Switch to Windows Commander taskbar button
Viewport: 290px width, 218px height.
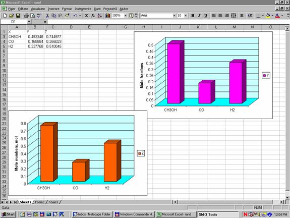[134, 214]
